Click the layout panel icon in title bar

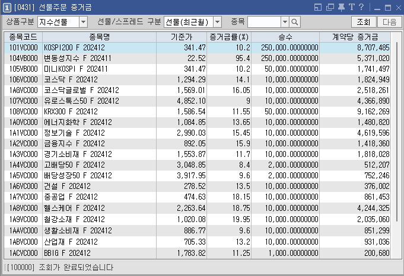coord(318,7)
